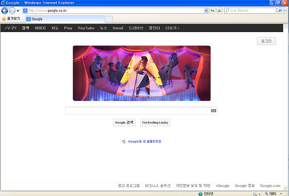This screenshot has width=289, height=196.
Task: Click the +누구? link in Google bar
Action: pyautogui.click(x=10, y=28)
